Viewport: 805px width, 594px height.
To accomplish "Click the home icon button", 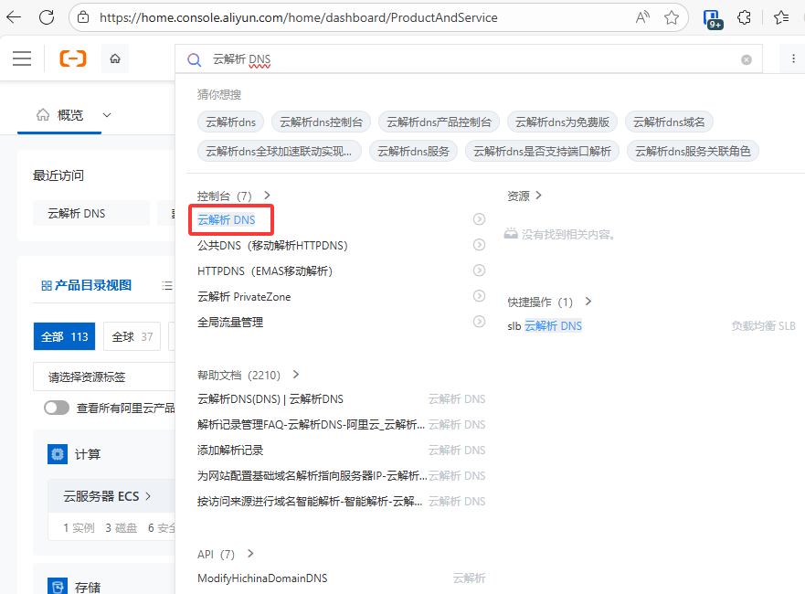I will 115,58.
